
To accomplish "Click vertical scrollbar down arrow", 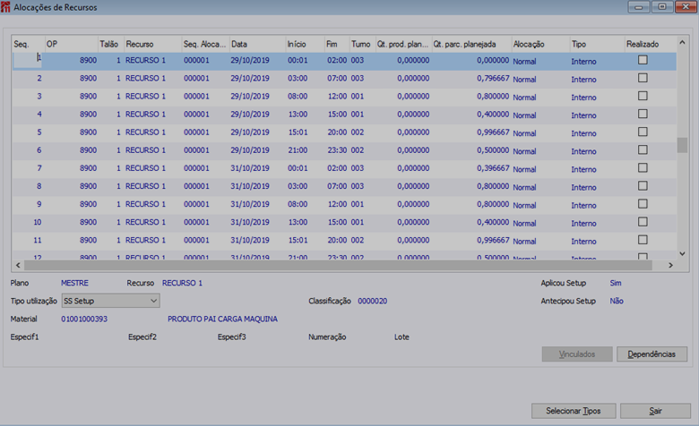I will point(682,254).
